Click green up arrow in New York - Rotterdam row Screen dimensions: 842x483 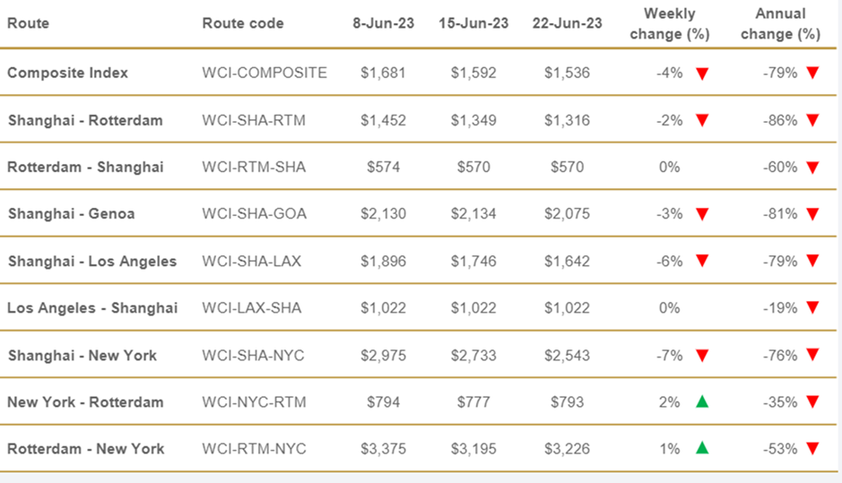702,402
